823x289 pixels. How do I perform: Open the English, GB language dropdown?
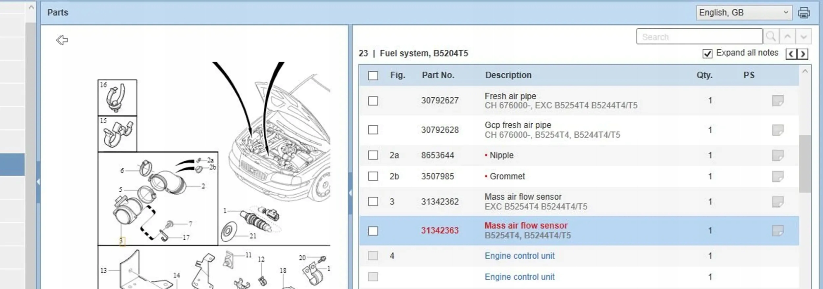click(x=744, y=13)
